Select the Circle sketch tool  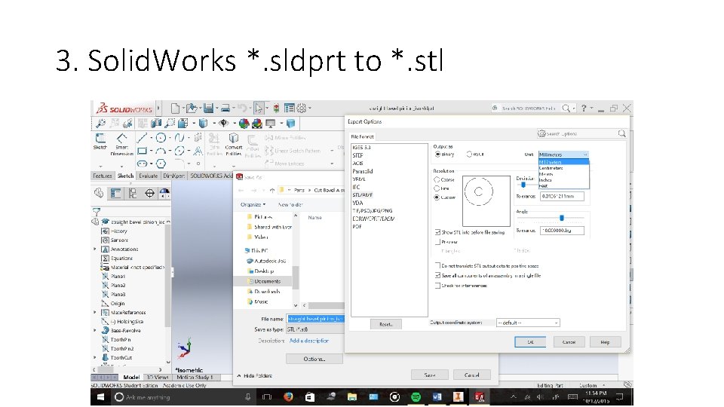[x=161, y=137]
